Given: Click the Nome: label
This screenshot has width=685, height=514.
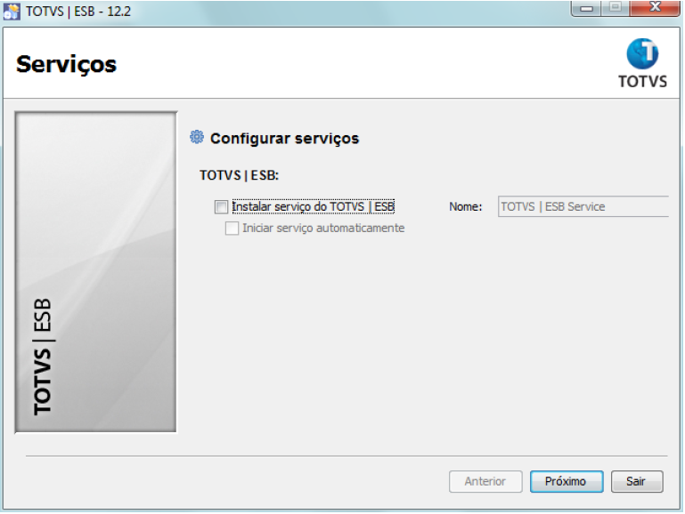Looking at the screenshot, I should pyautogui.click(x=466, y=206).
